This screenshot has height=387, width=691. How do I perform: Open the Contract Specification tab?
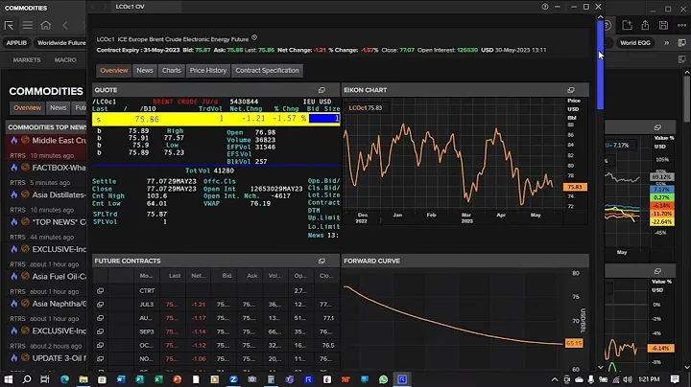click(x=267, y=70)
